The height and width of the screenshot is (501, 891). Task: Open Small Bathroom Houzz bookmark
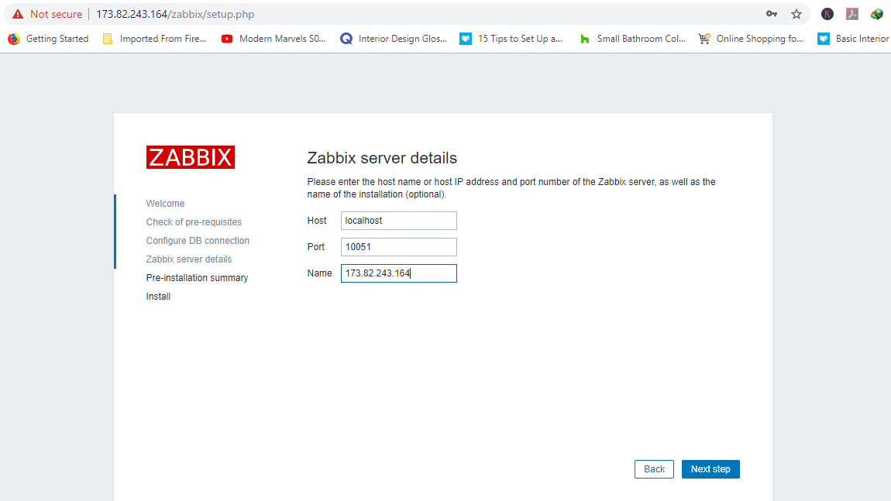[x=632, y=39]
